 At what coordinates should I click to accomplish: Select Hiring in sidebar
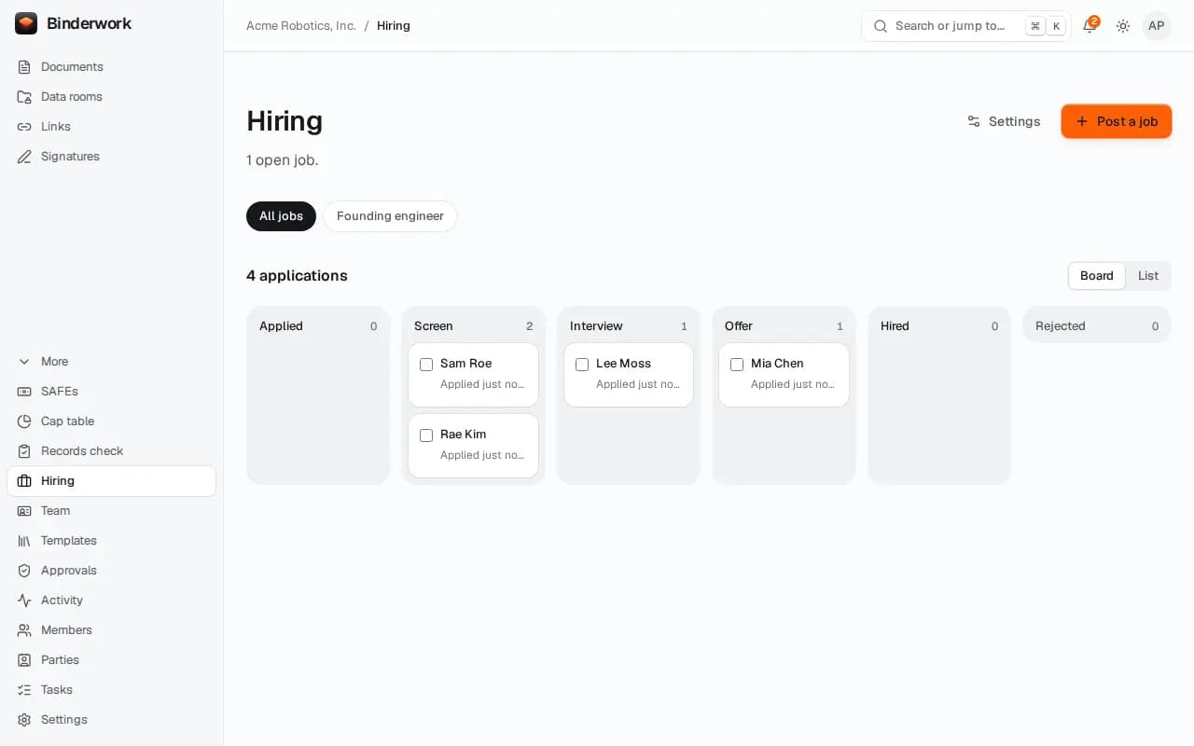click(111, 481)
